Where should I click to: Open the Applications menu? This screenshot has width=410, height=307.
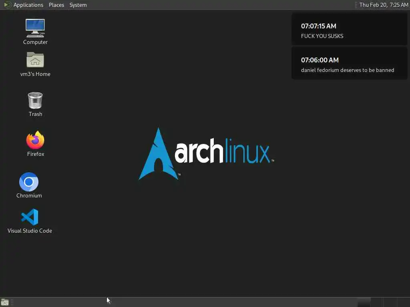[x=24, y=5]
